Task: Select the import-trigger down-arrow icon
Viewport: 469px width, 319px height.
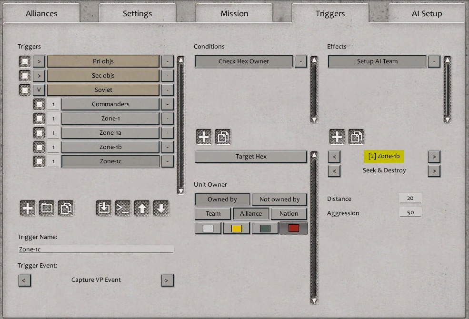Action: click(103, 208)
